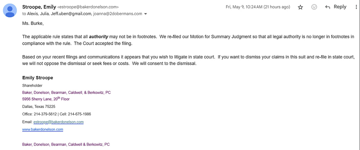Star this email from Emily Stroope

(300, 7)
